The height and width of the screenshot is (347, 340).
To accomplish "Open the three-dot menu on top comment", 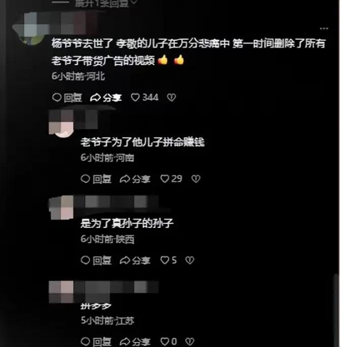I will 324,28.
